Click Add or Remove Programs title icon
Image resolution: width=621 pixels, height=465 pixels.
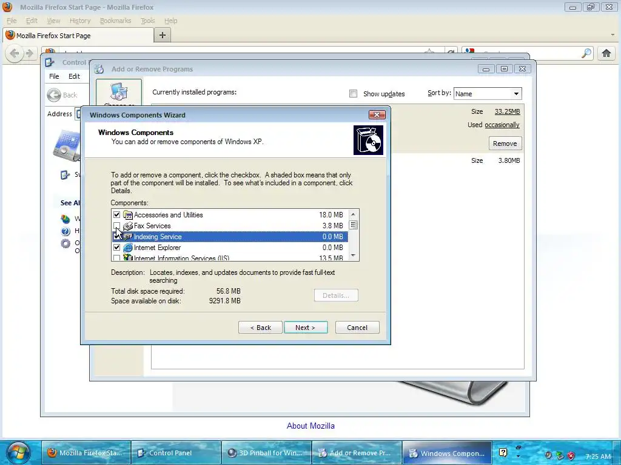coord(99,69)
